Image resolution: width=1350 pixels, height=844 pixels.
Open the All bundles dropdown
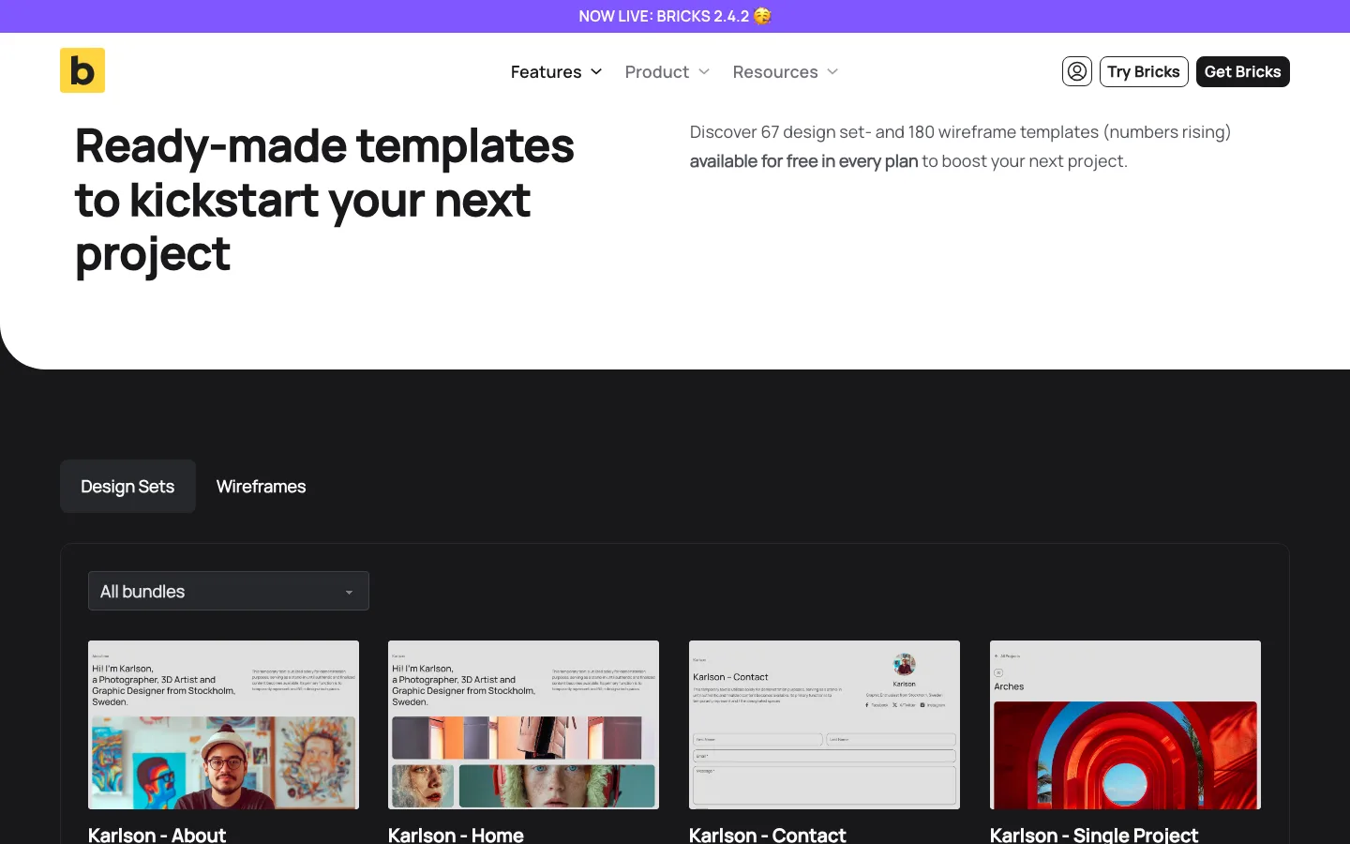click(x=229, y=591)
